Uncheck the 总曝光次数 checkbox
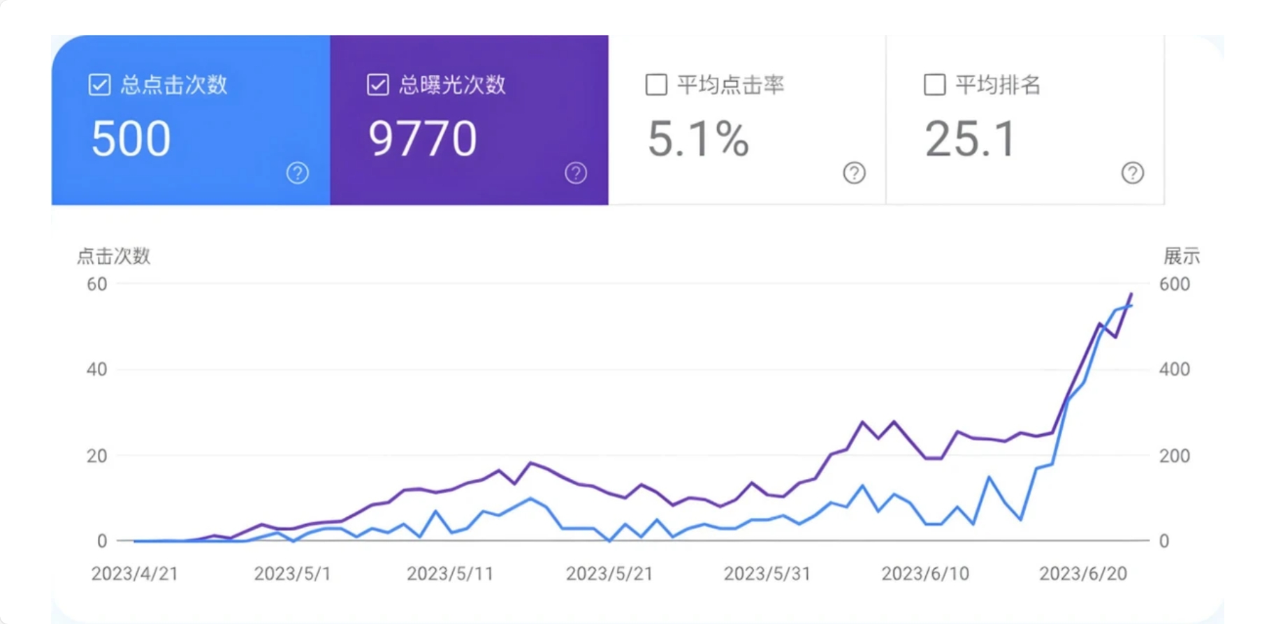1269x624 pixels. 377,85
